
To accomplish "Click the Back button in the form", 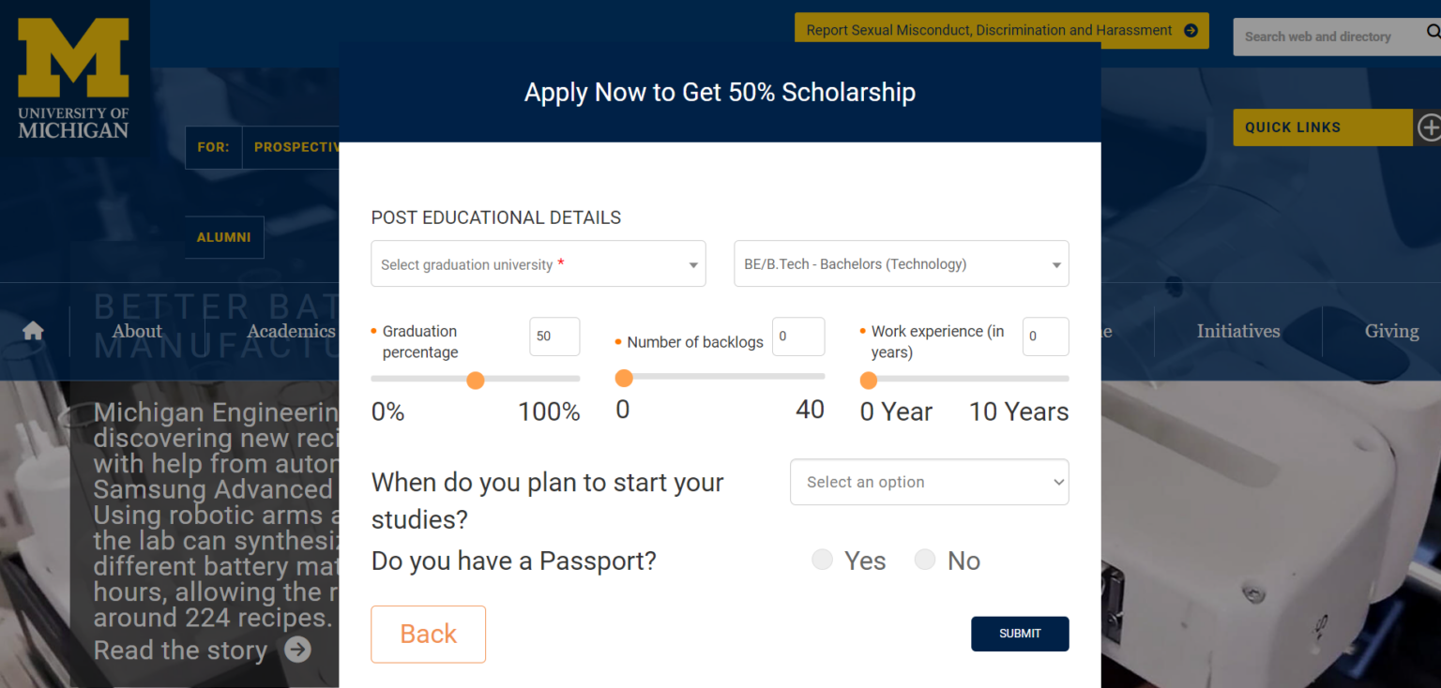I will 428,634.
